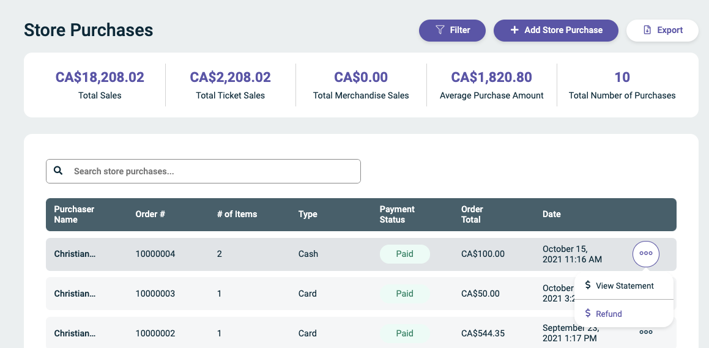Click the CA$1,820.80 Average Purchase Amount
This screenshot has height=348, width=709.
click(491, 77)
